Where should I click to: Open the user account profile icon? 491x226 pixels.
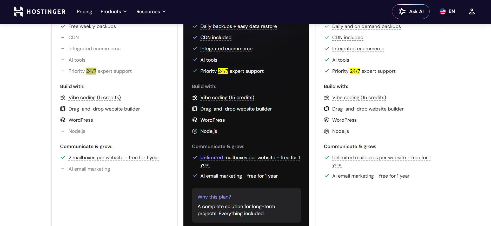472,12
